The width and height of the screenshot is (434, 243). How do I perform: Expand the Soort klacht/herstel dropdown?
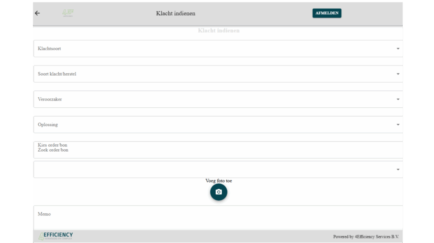(212, 74)
